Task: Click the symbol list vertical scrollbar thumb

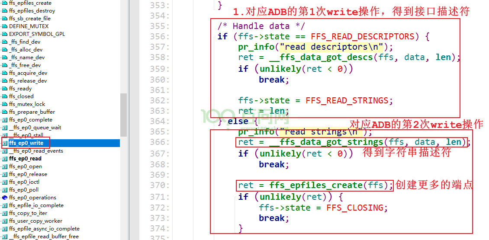Action: [x=123, y=115]
